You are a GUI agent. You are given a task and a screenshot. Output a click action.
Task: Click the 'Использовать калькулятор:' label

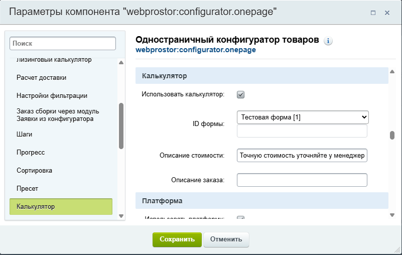[183, 94]
